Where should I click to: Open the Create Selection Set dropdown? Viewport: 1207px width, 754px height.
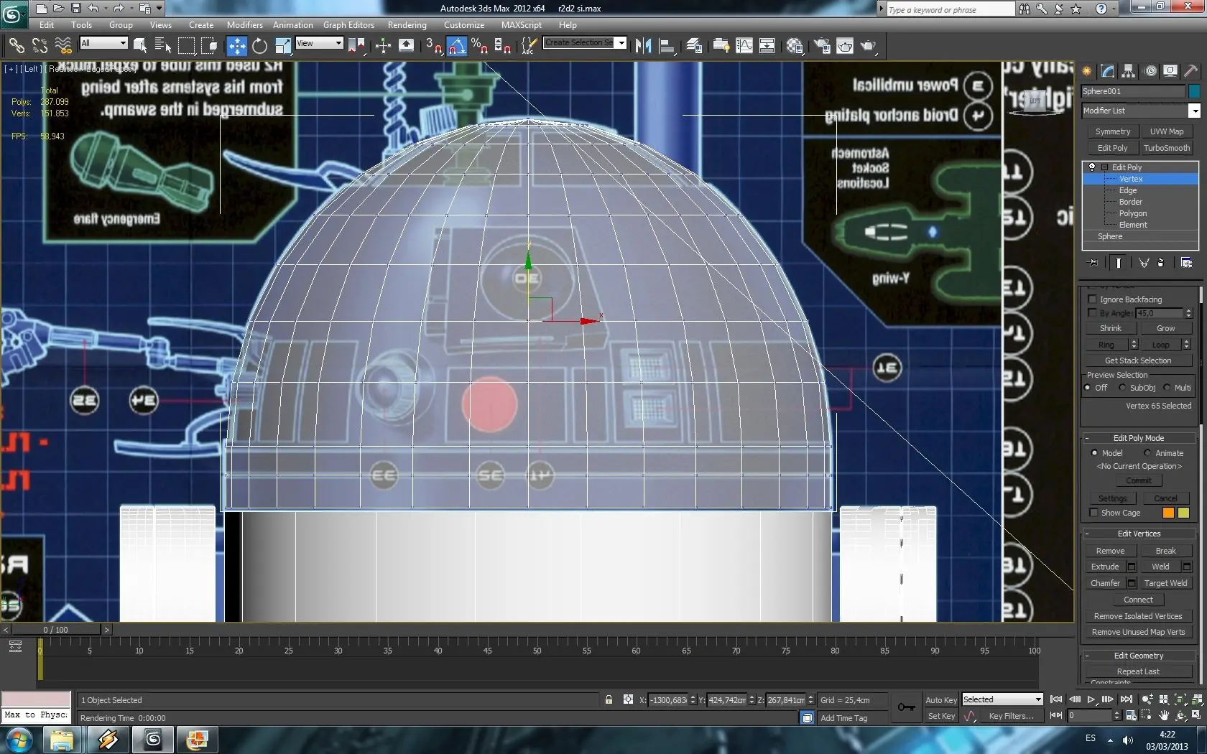(x=621, y=43)
